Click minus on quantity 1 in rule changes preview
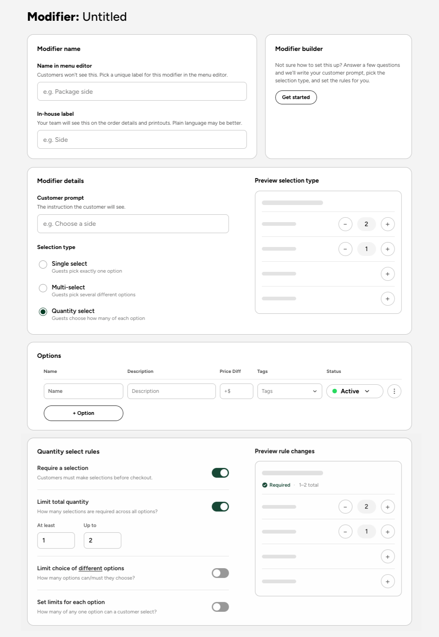This screenshot has width=439, height=637. [345, 532]
